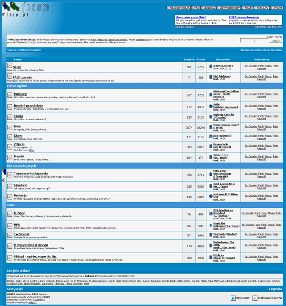Click the Forum Tibia.pl logo
This screenshot has height=306, width=286.
pos(25,9)
